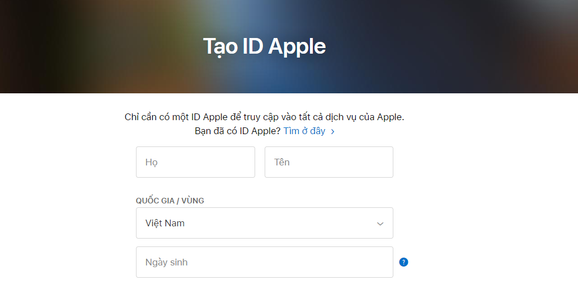Click the down arrow in the country selector

(x=380, y=224)
